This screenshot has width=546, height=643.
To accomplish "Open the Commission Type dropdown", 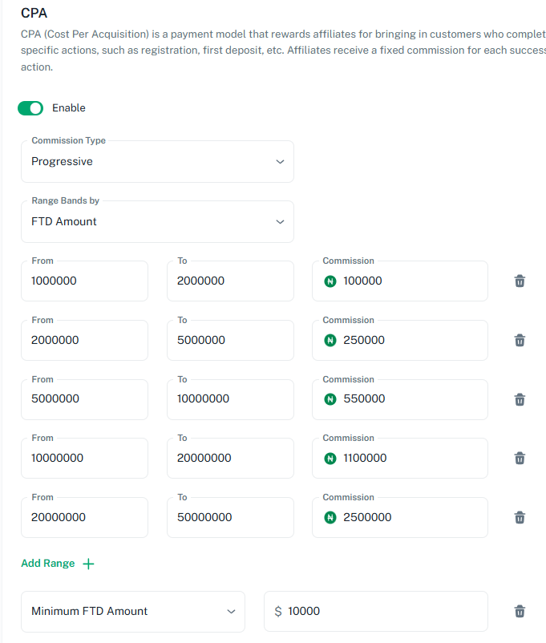I will [157, 162].
